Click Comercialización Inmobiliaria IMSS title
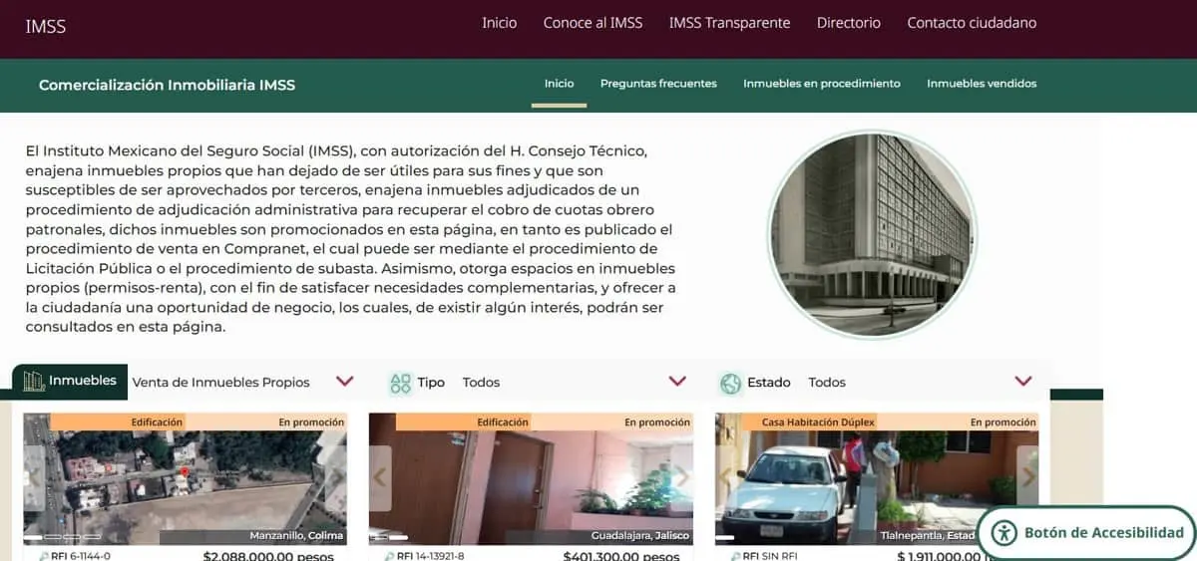 (x=167, y=86)
